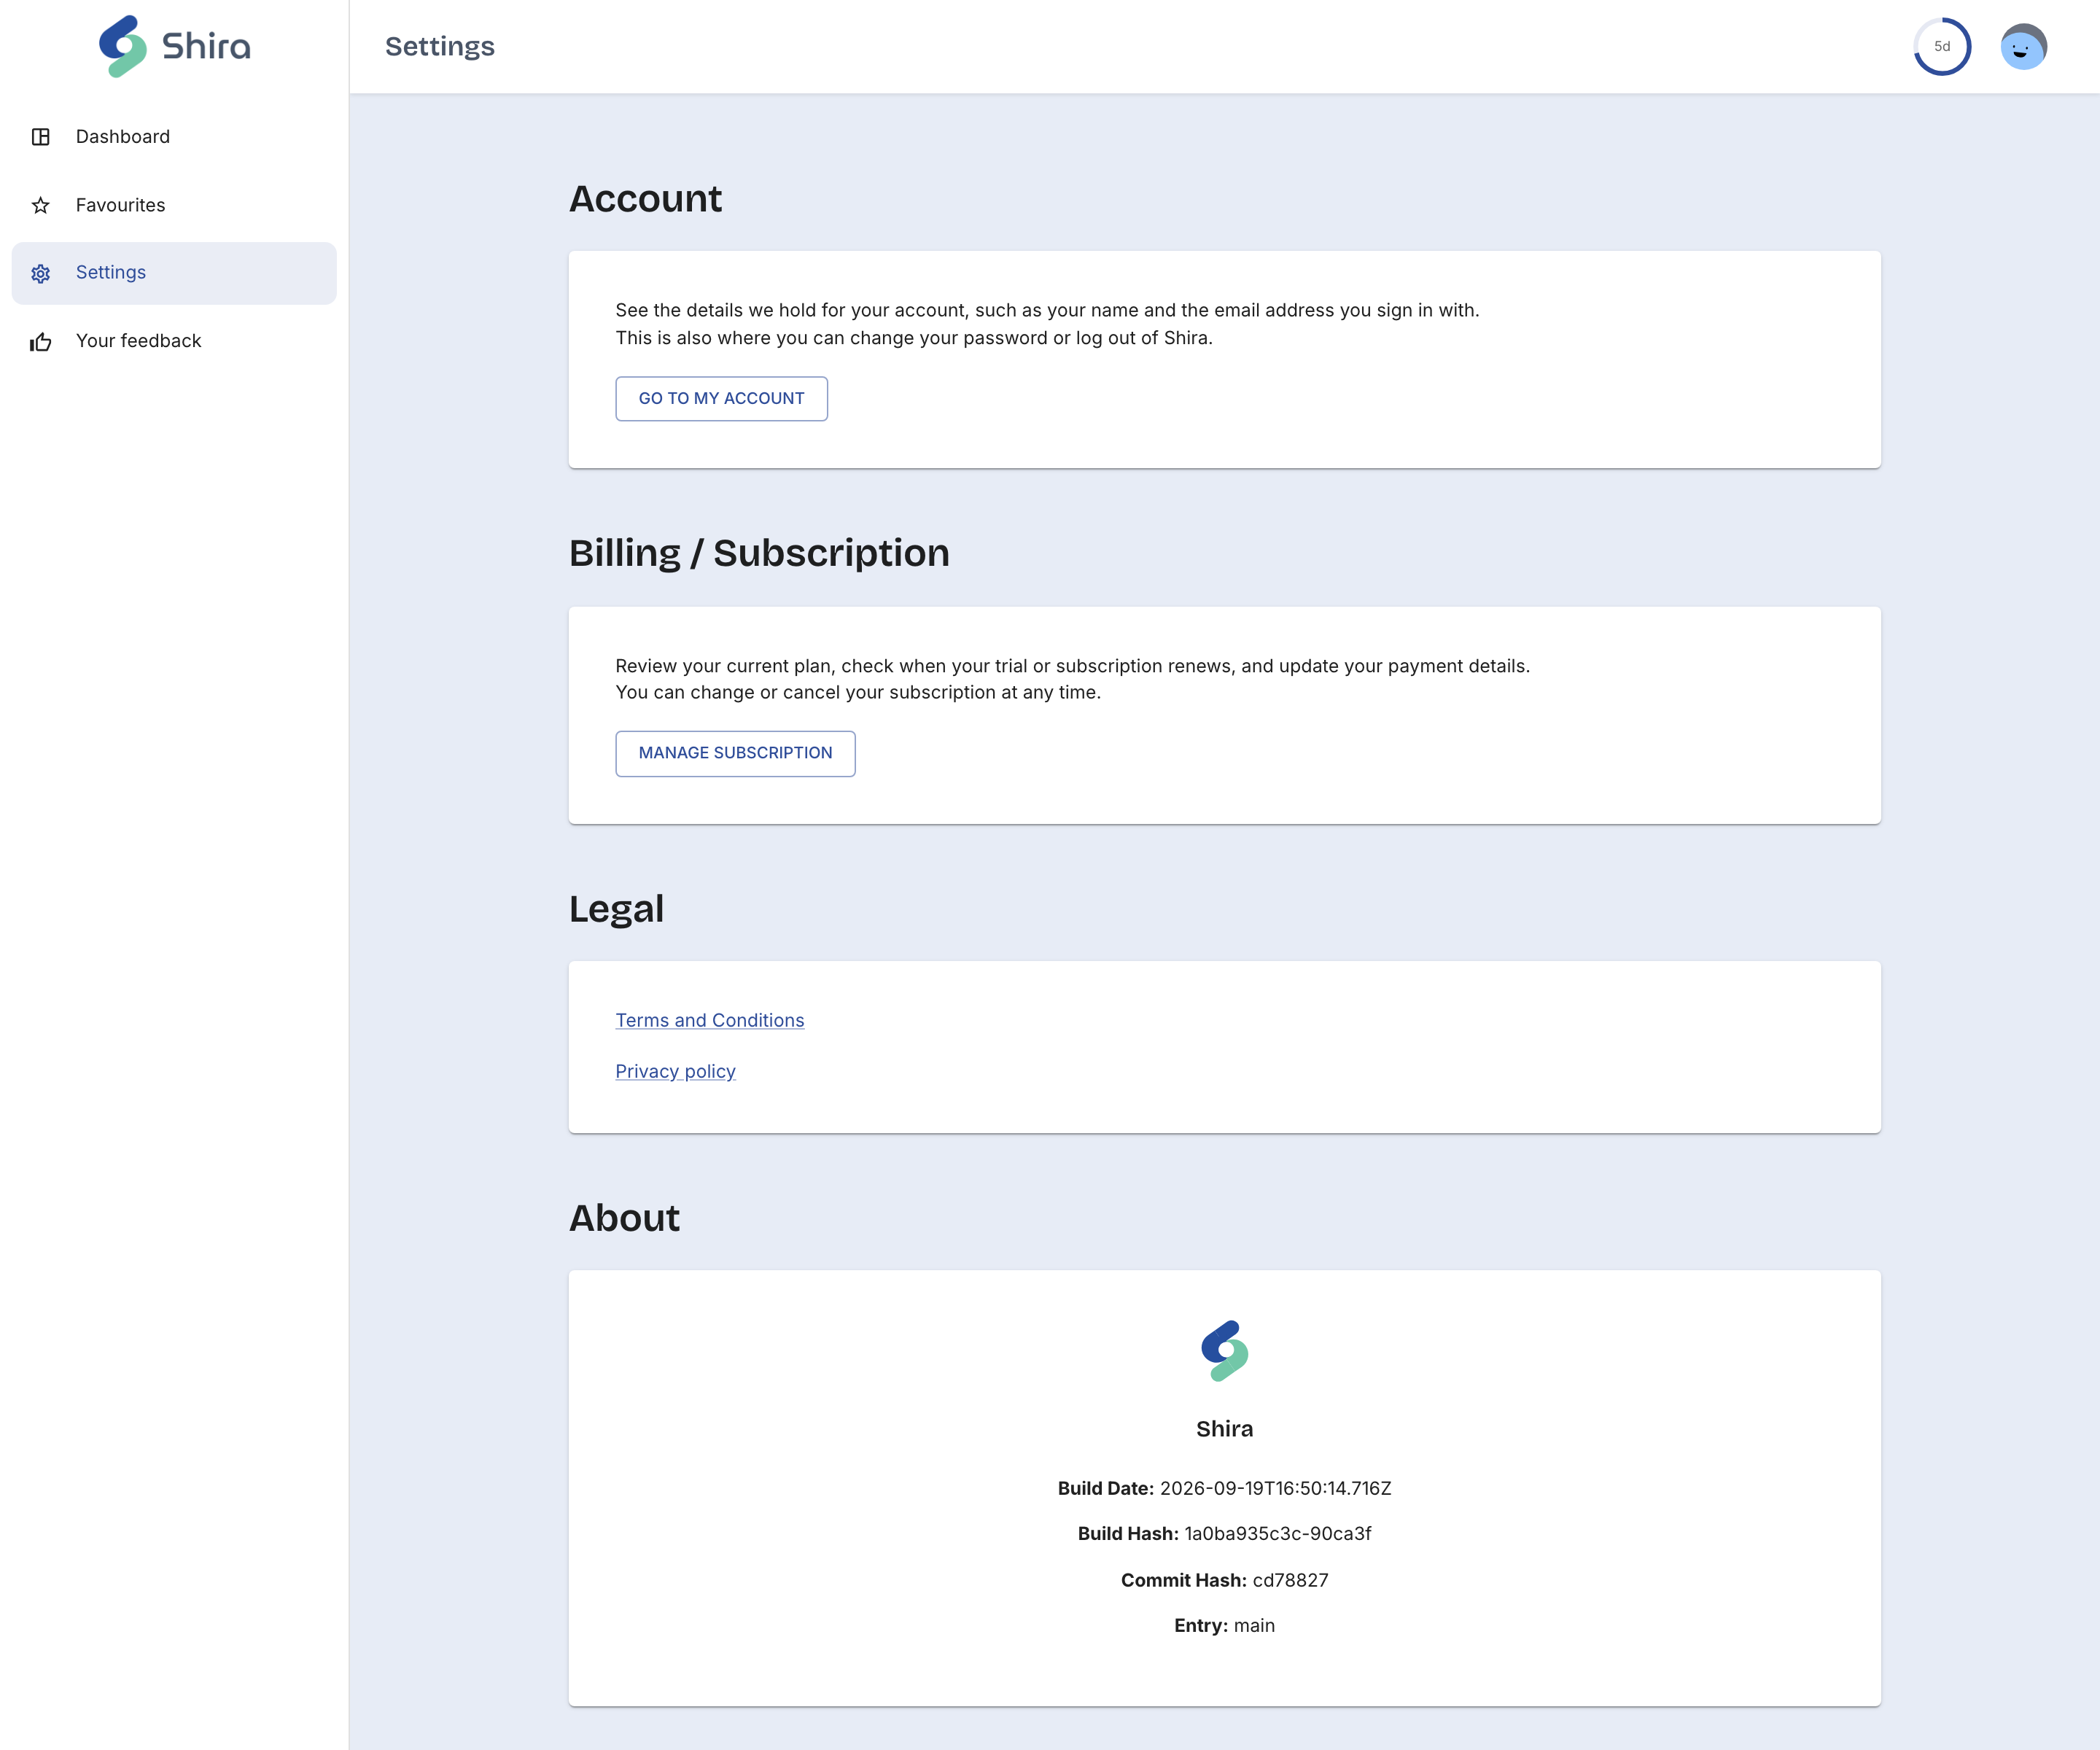This screenshot has height=1750, width=2100.
Task: Click the Shira name in the About card
Action: tap(1224, 1429)
